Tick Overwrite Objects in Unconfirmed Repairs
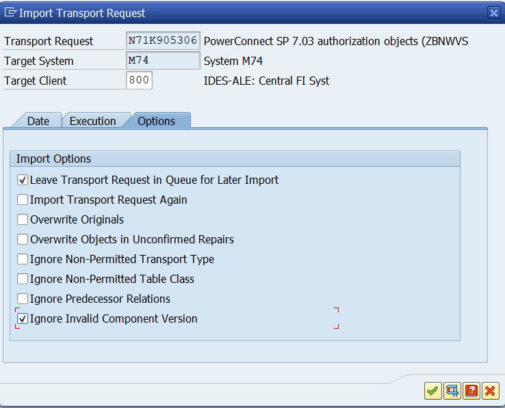Image resolution: width=505 pixels, height=408 pixels. 23,240
